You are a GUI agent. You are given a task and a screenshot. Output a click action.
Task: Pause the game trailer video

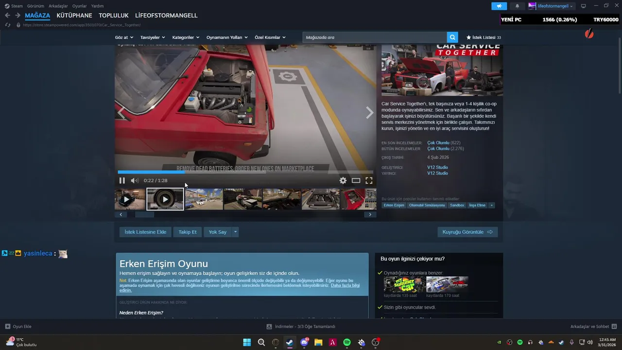(122, 180)
